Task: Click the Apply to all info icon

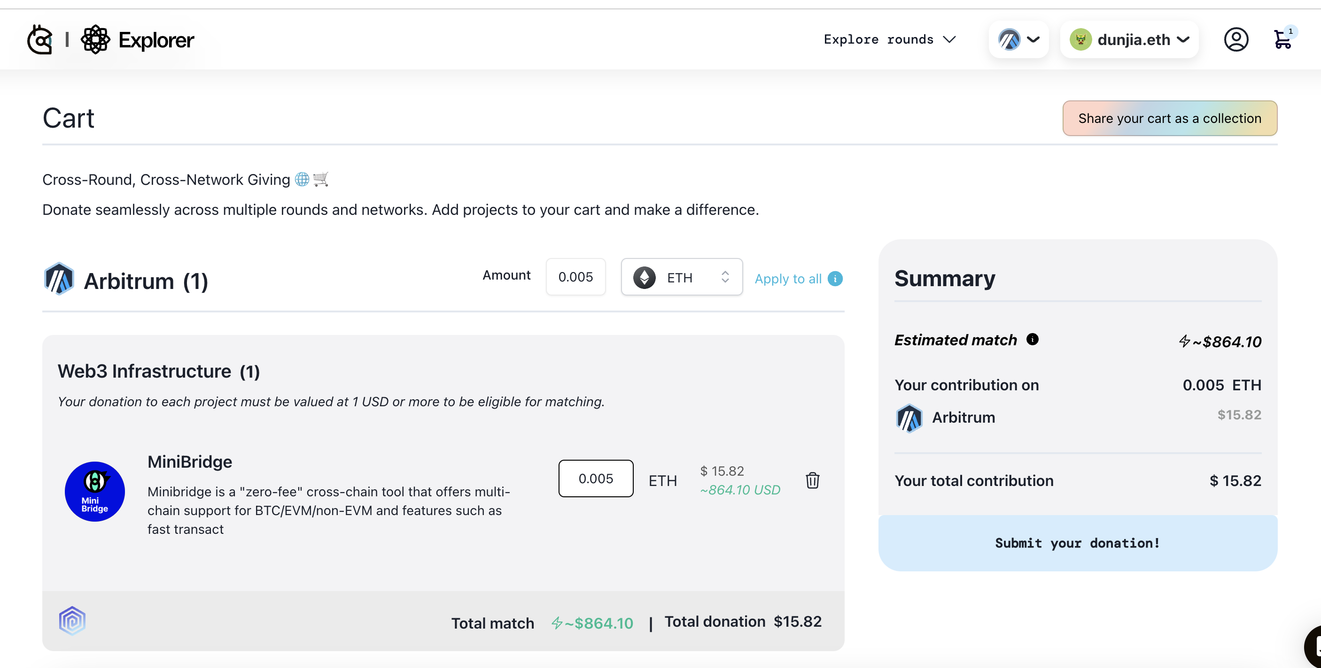Action: tap(835, 279)
